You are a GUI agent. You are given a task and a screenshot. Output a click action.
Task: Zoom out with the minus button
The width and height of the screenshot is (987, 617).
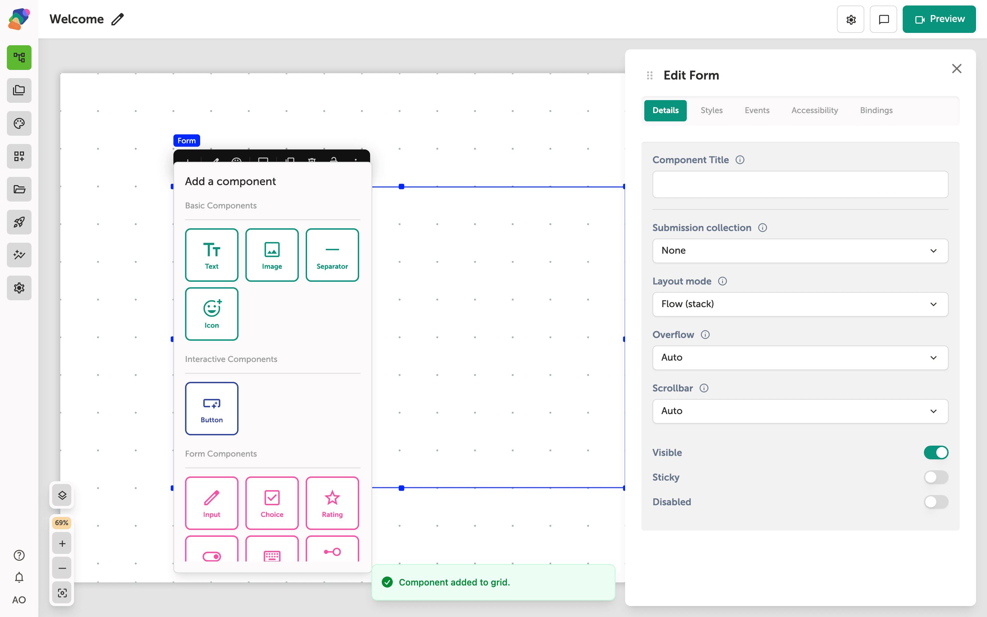62,568
